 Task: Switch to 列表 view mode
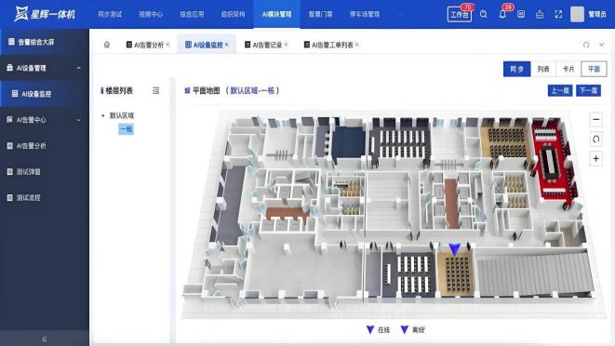pyautogui.click(x=543, y=69)
